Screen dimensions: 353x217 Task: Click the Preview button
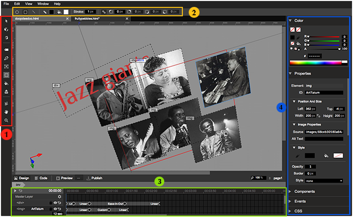click(x=65, y=178)
